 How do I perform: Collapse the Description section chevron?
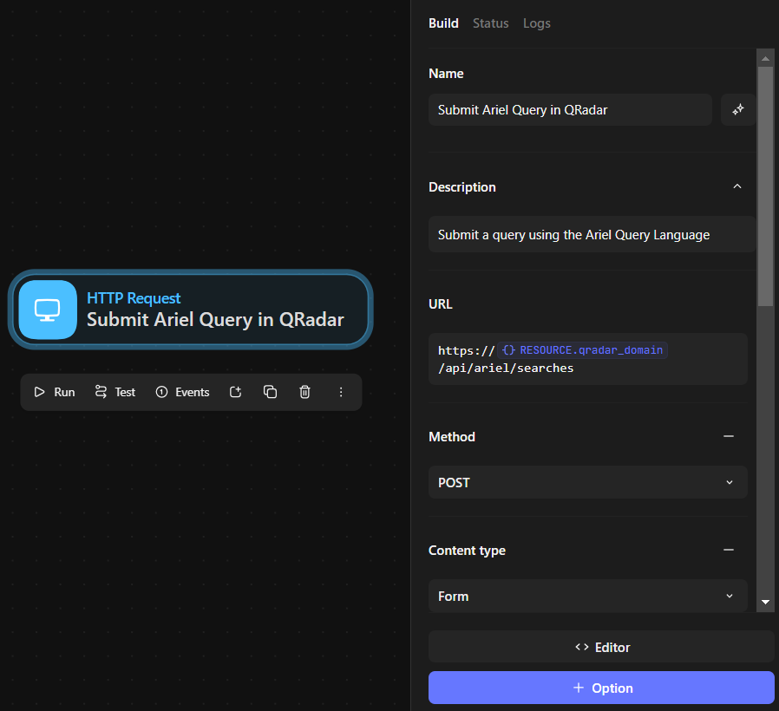(737, 186)
